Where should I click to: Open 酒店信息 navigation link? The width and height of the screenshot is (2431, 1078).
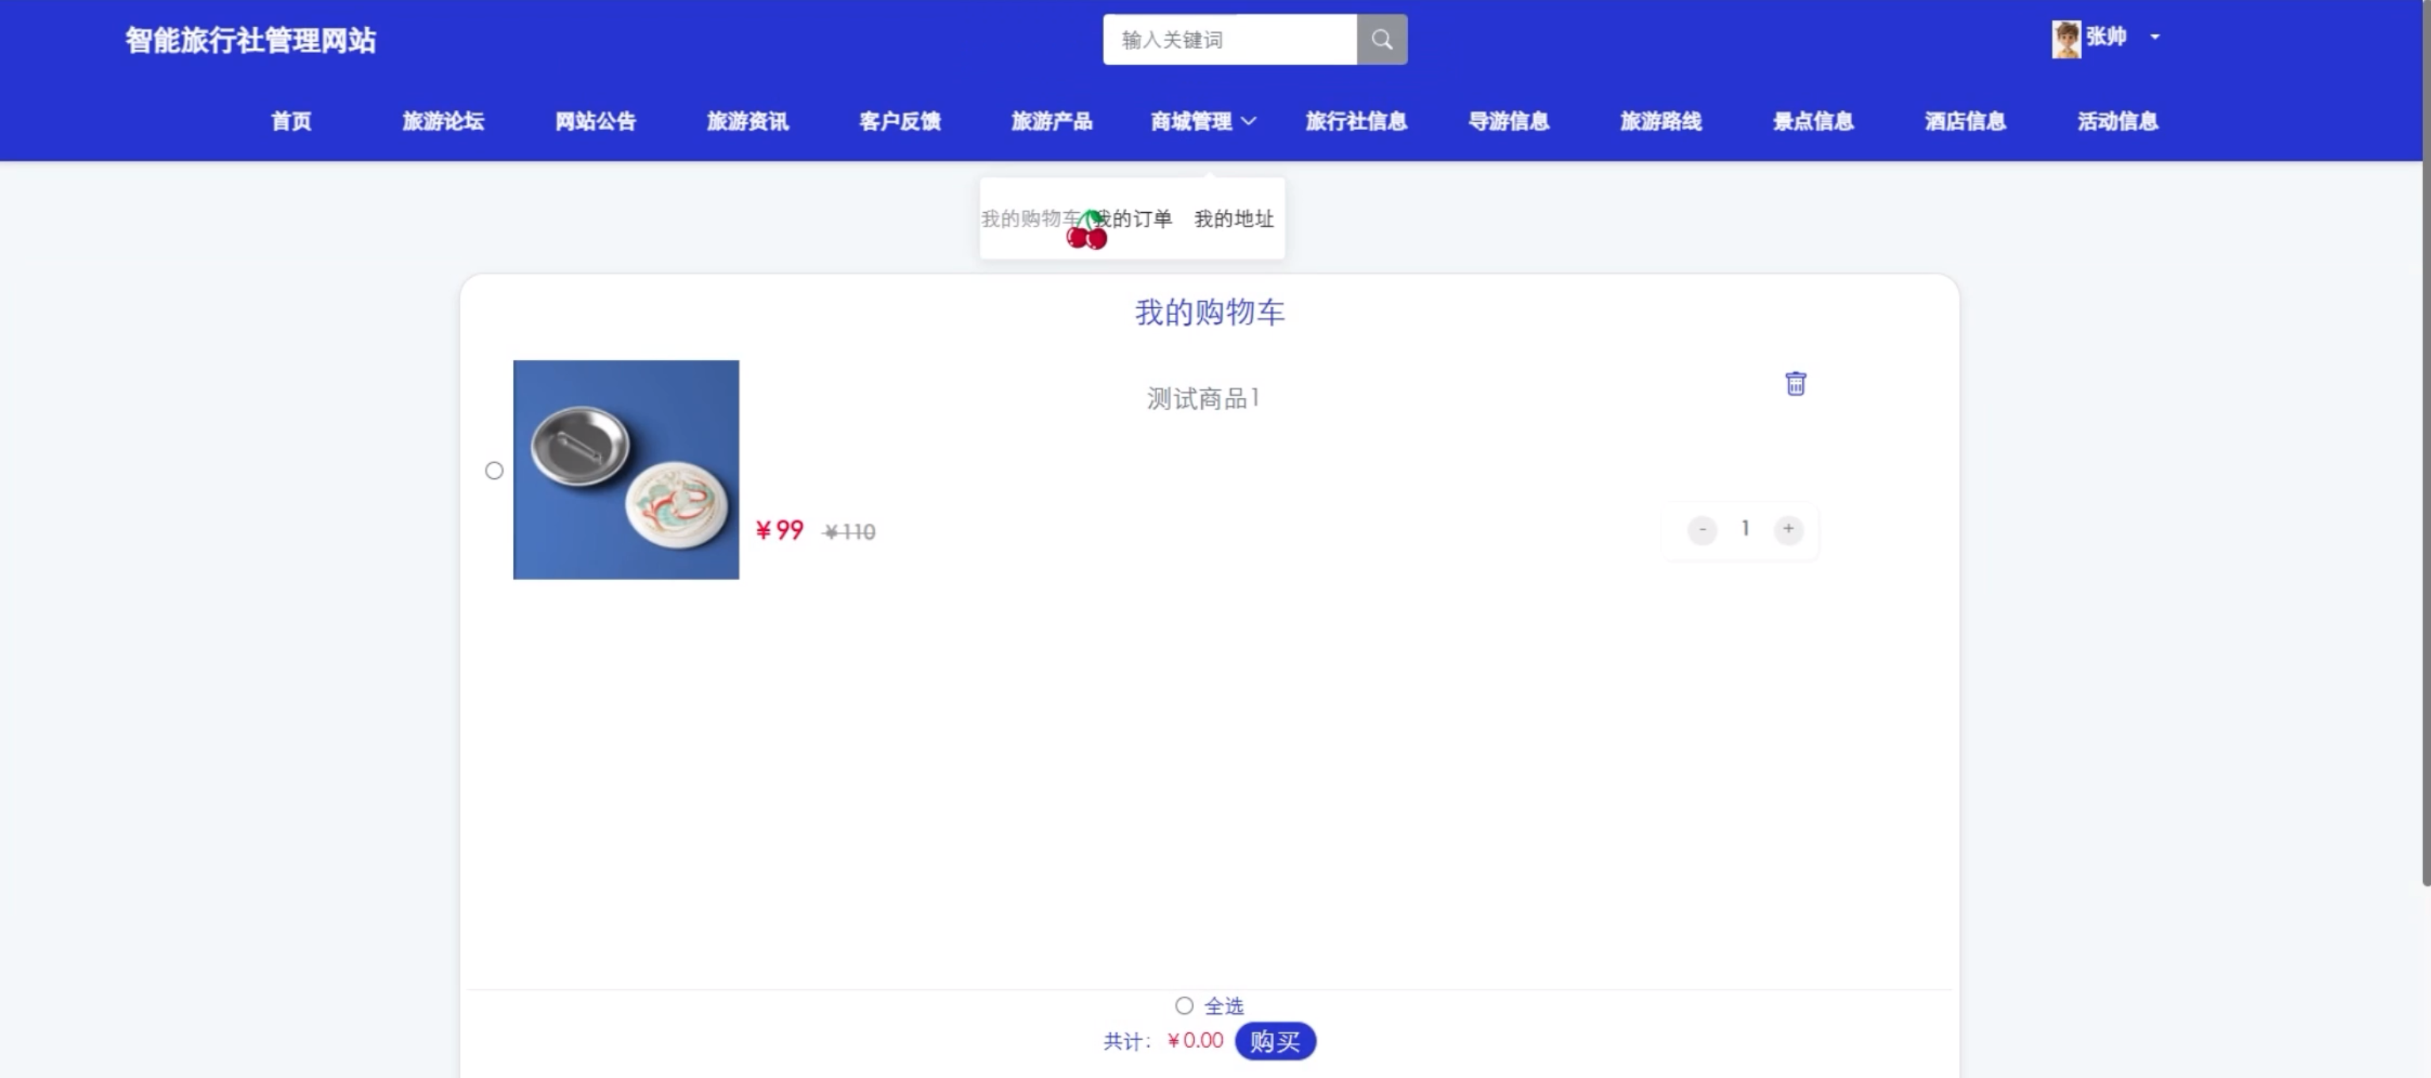[x=1965, y=122]
